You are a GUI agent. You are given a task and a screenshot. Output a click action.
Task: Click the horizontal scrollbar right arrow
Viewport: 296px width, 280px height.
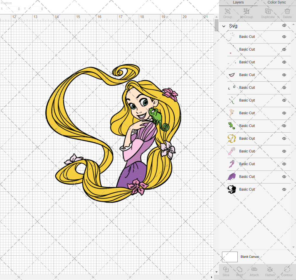pyautogui.click(x=211, y=277)
